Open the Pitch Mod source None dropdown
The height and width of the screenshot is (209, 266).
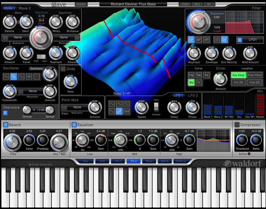[77, 107]
